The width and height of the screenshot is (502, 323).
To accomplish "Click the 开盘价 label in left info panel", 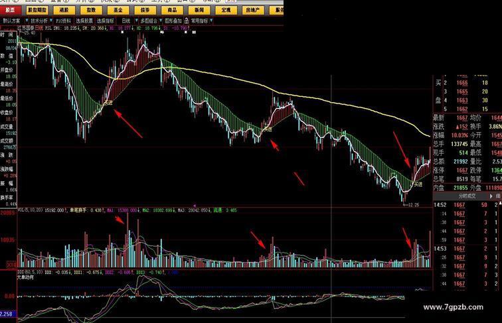I will tap(7, 70).
